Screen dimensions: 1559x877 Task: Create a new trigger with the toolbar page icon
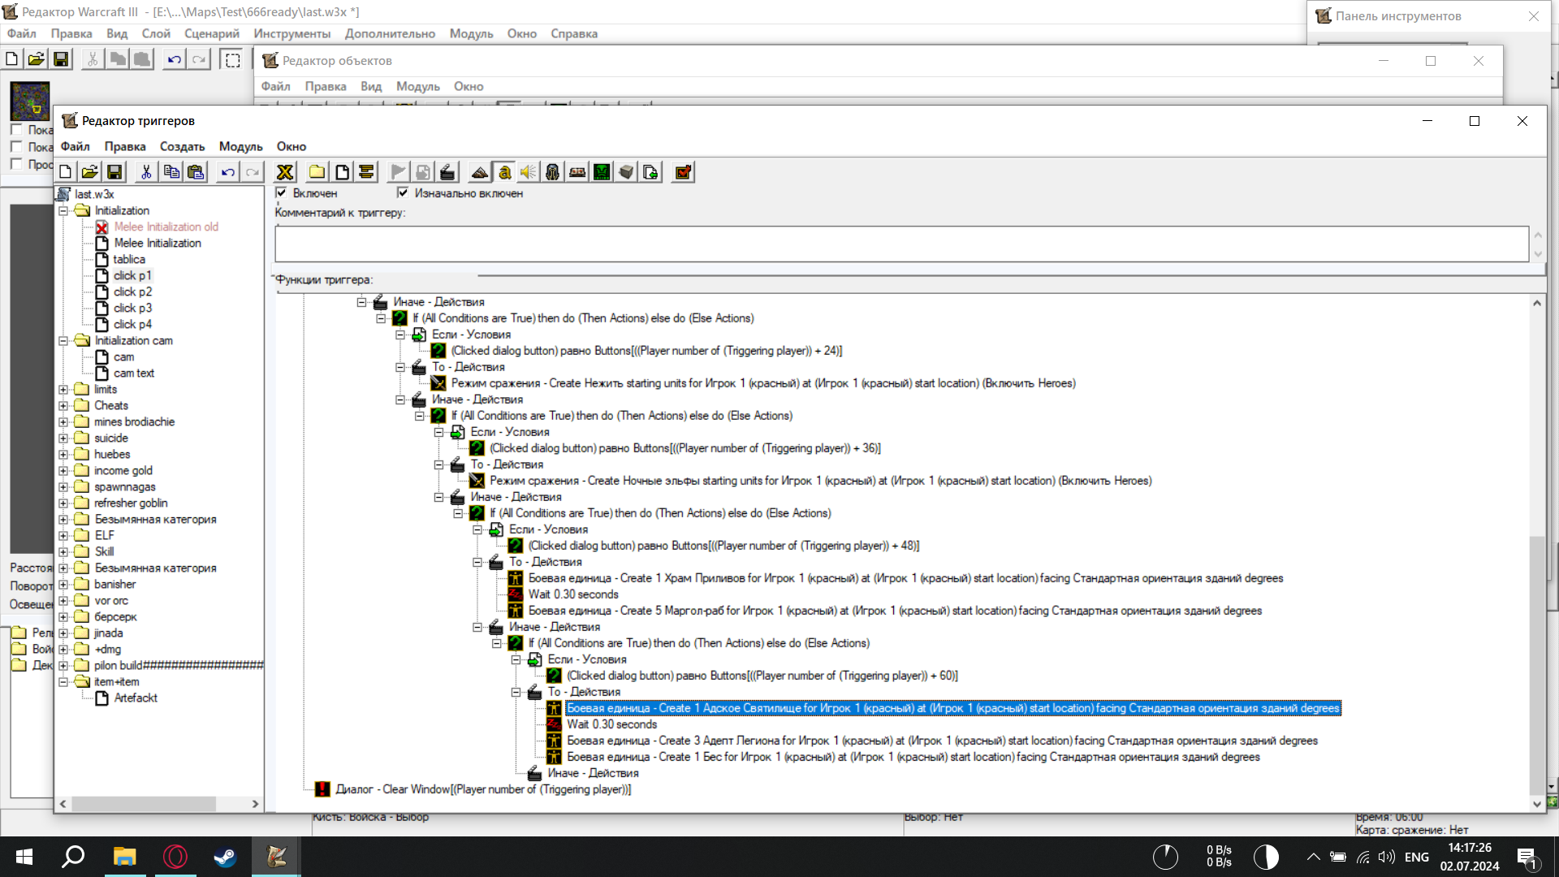point(342,172)
